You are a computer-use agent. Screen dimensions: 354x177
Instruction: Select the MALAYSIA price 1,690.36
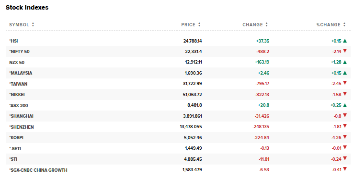[x=193, y=73]
